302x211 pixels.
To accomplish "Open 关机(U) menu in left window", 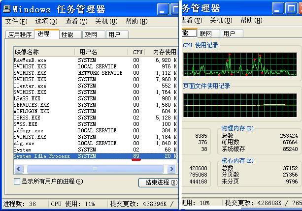I will [106, 21].
